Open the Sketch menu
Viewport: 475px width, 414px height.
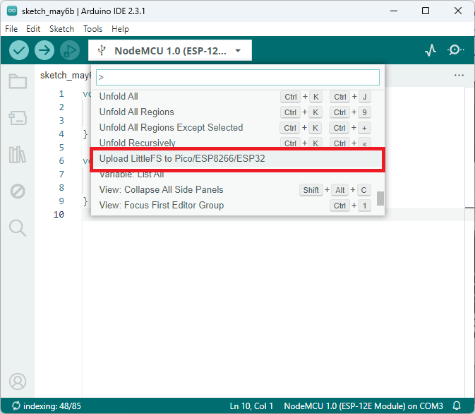[61, 29]
